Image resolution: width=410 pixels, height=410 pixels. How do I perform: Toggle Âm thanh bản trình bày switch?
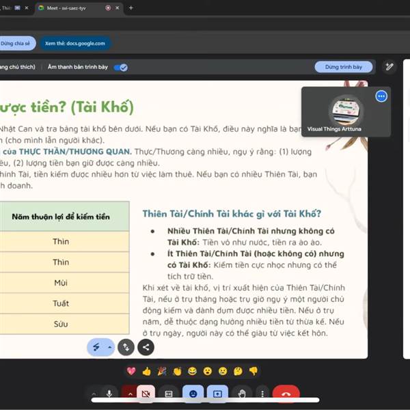tap(121, 68)
